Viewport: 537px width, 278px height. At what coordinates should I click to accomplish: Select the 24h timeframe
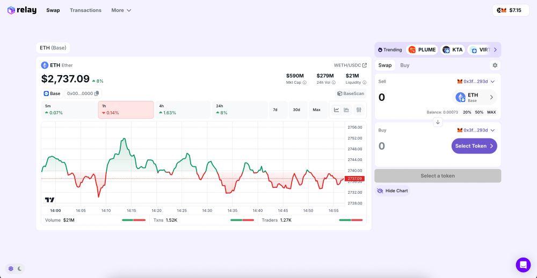(240, 109)
